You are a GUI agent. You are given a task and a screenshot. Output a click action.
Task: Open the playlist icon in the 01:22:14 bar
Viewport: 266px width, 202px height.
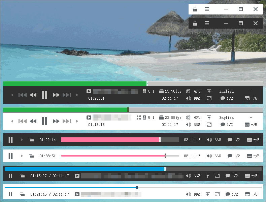pyautogui.click(x=31, y=140)
